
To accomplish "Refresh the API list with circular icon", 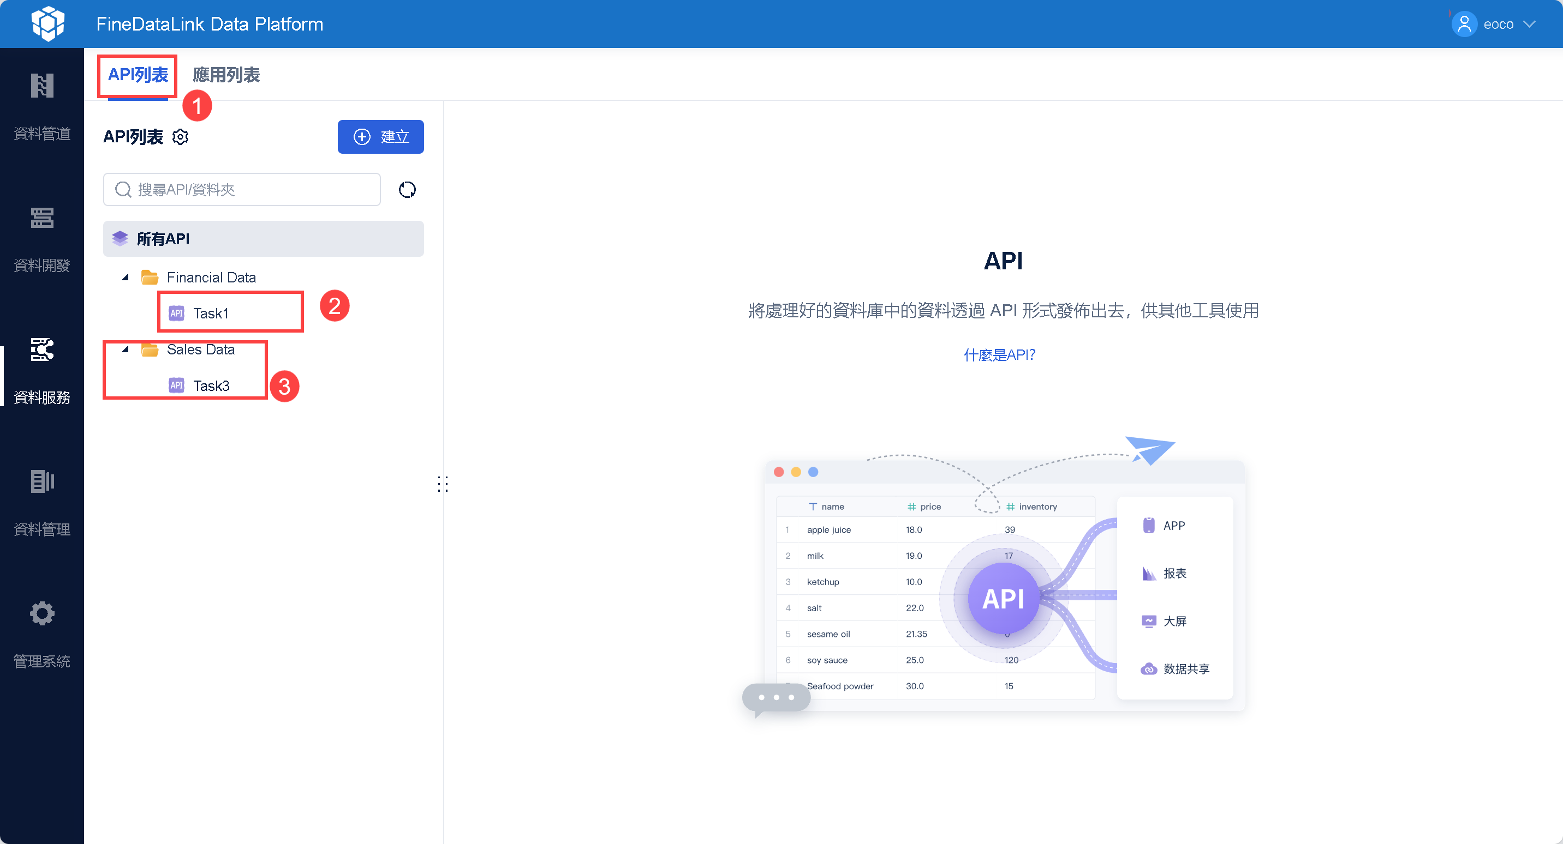I will (407, 190).
